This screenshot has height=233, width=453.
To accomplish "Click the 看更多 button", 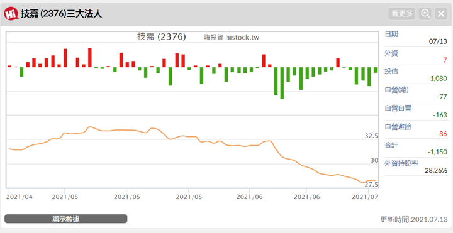I will tap(402, 14).
